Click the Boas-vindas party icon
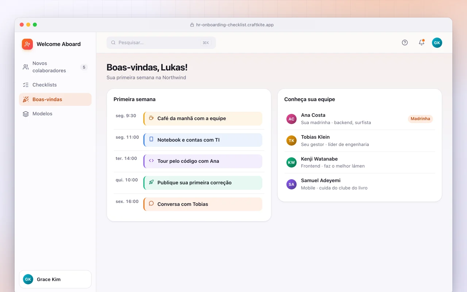The width and height of the screenshot is (467, 292). (26, 99)
